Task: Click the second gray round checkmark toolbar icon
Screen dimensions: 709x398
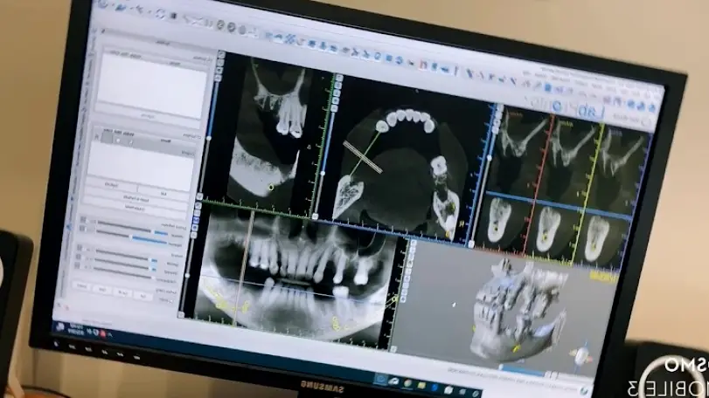Action: pyautogui.click(x=232, y=27)
